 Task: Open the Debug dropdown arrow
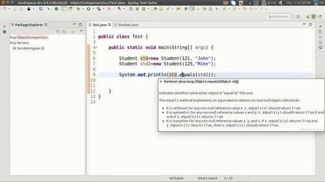pyautogui.click(x=83, y=9)
